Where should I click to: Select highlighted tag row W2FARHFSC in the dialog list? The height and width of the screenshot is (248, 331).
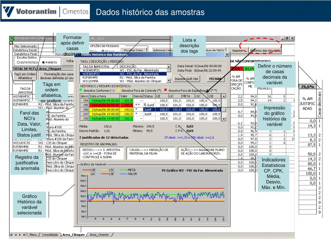(x=123, y=74)
